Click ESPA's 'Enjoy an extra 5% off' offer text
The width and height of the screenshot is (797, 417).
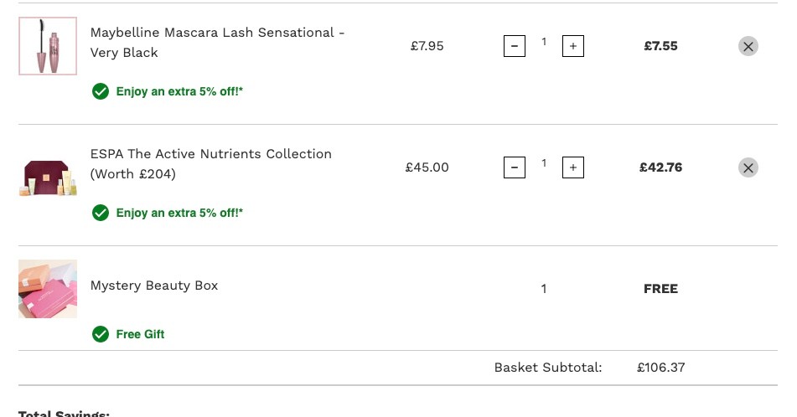[179, 213]
